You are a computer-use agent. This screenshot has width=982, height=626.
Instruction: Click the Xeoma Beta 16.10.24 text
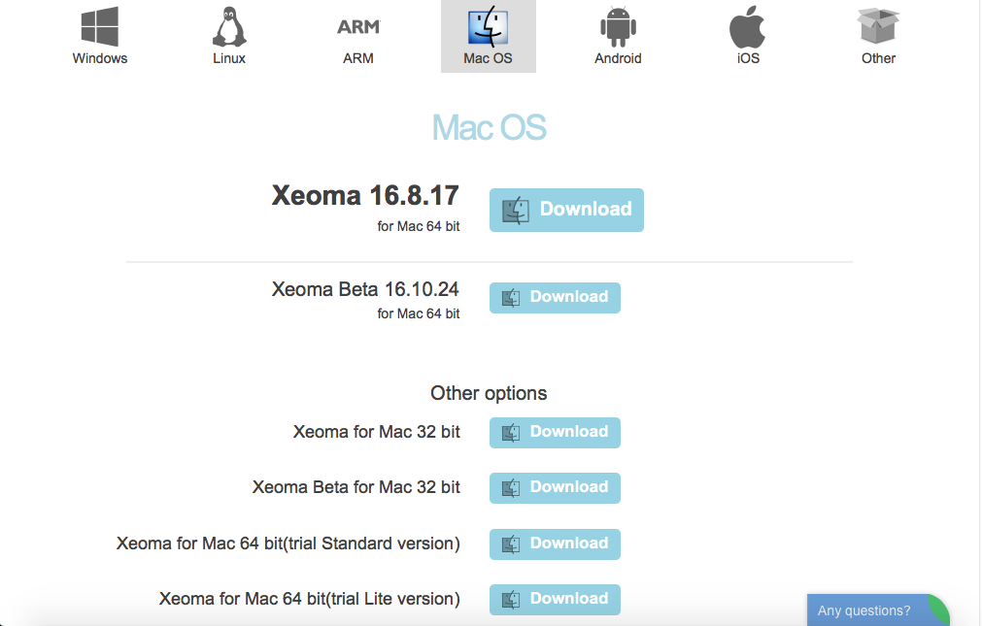(365, 289)
